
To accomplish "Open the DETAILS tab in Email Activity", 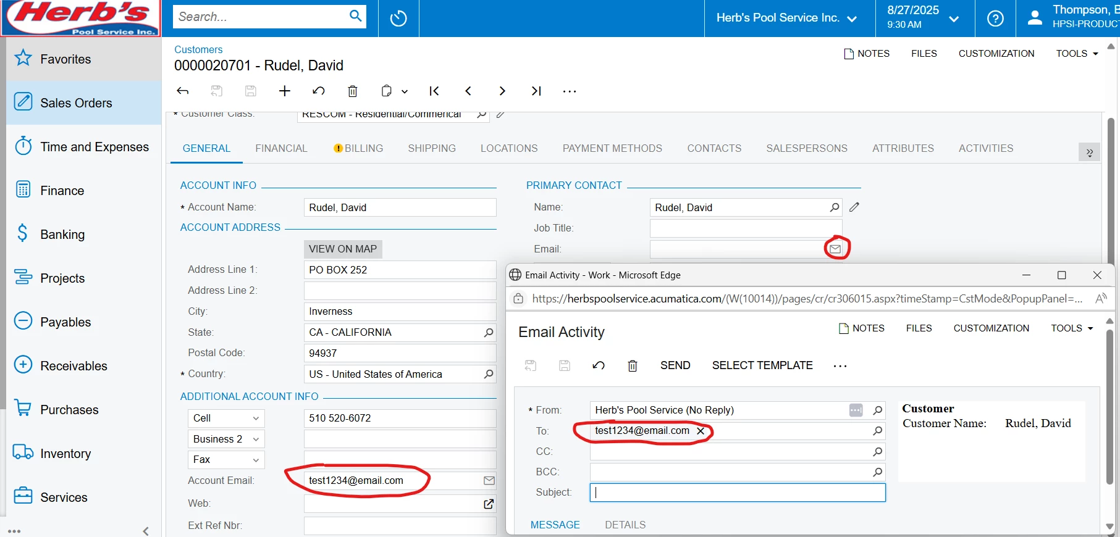I will [x=625, y=525].
